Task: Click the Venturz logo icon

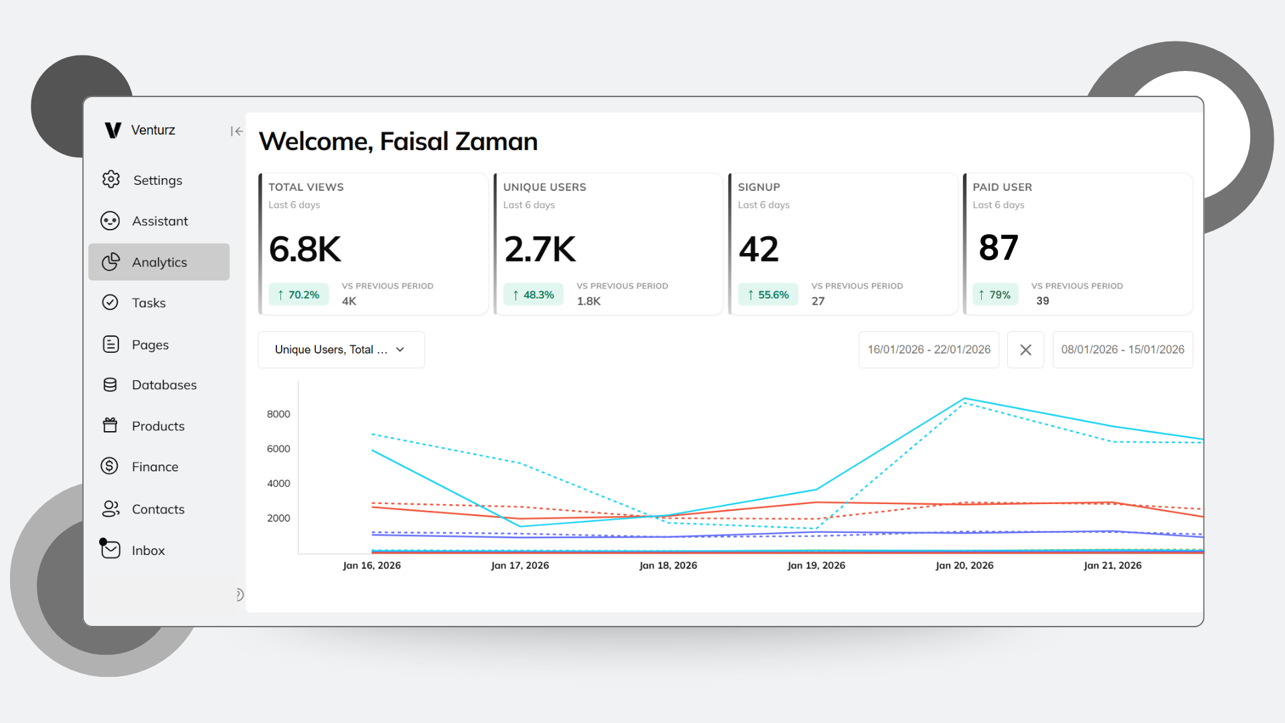Action: [112, 130]
